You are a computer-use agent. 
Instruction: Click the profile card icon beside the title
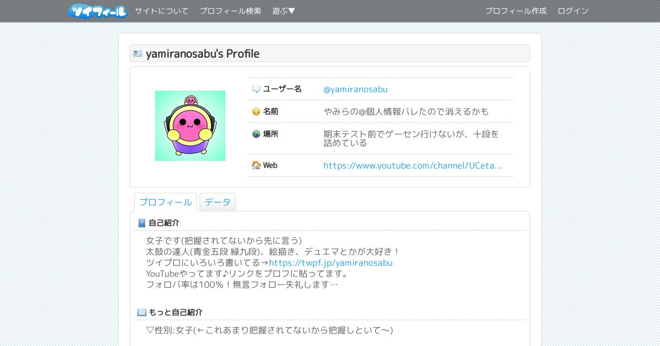point(137,53)
